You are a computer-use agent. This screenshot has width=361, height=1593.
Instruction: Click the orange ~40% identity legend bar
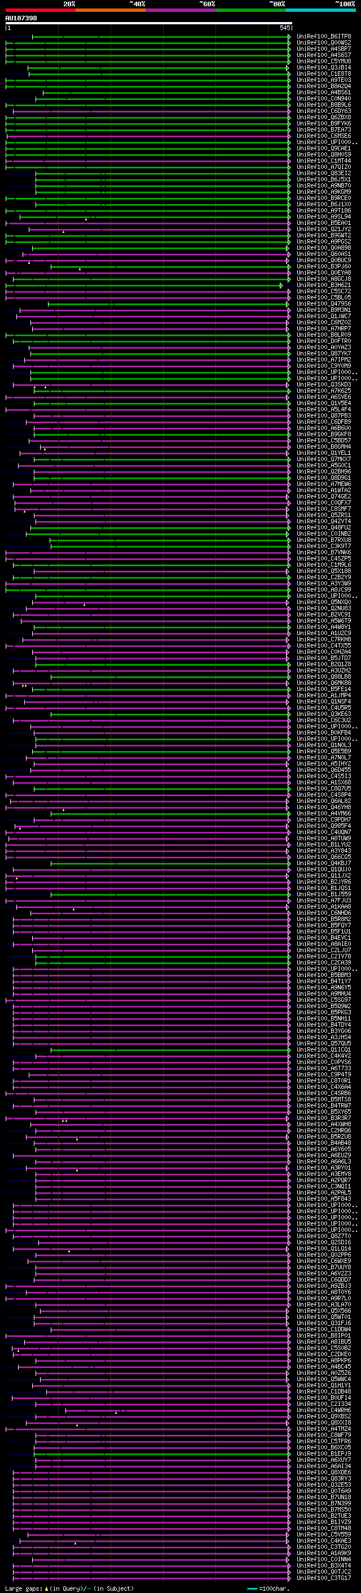pos(111,10)
